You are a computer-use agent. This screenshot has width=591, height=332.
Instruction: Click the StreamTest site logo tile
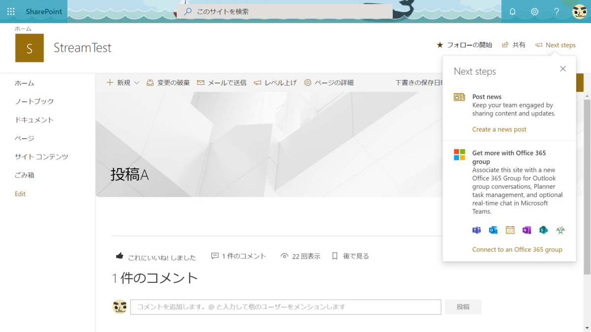coord(30,48)
